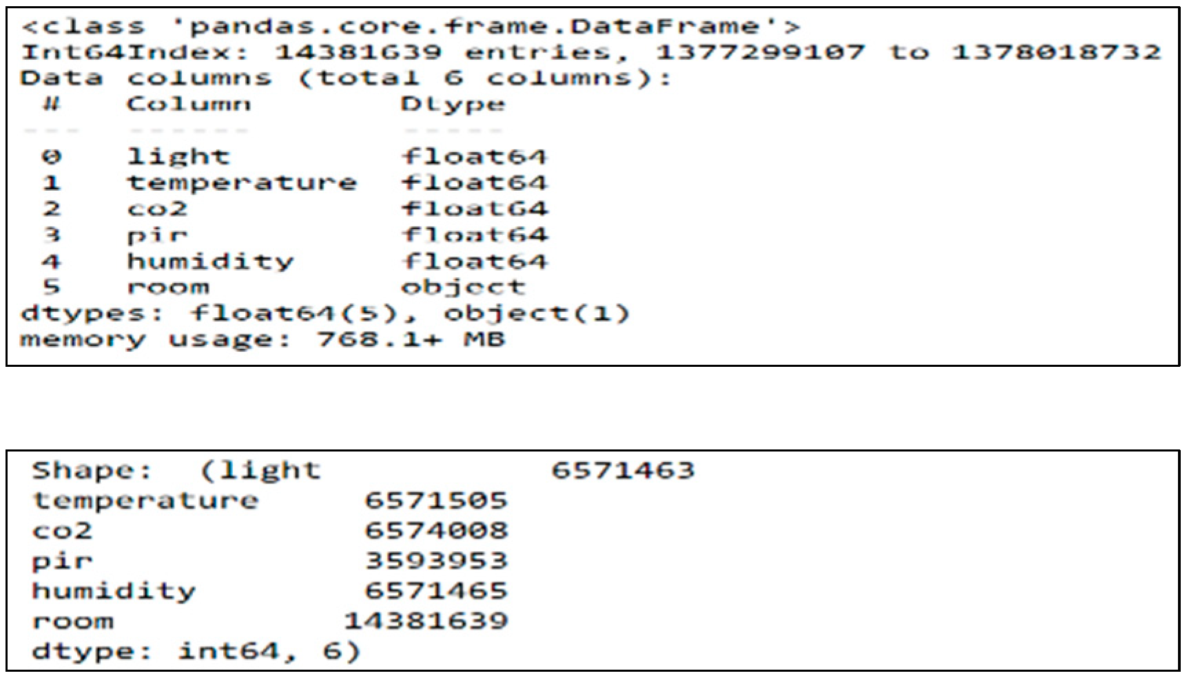The image size is (1189, 680).
Task: Click the pir count value 3593953
Action: tap(436, 561)
